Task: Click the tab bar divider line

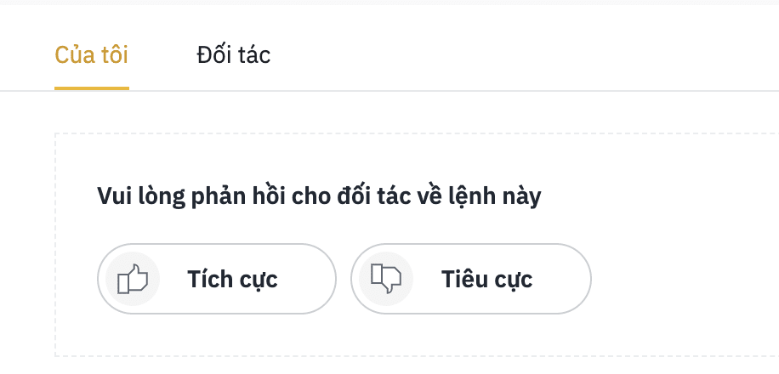Action: click(x=447, y=91)
